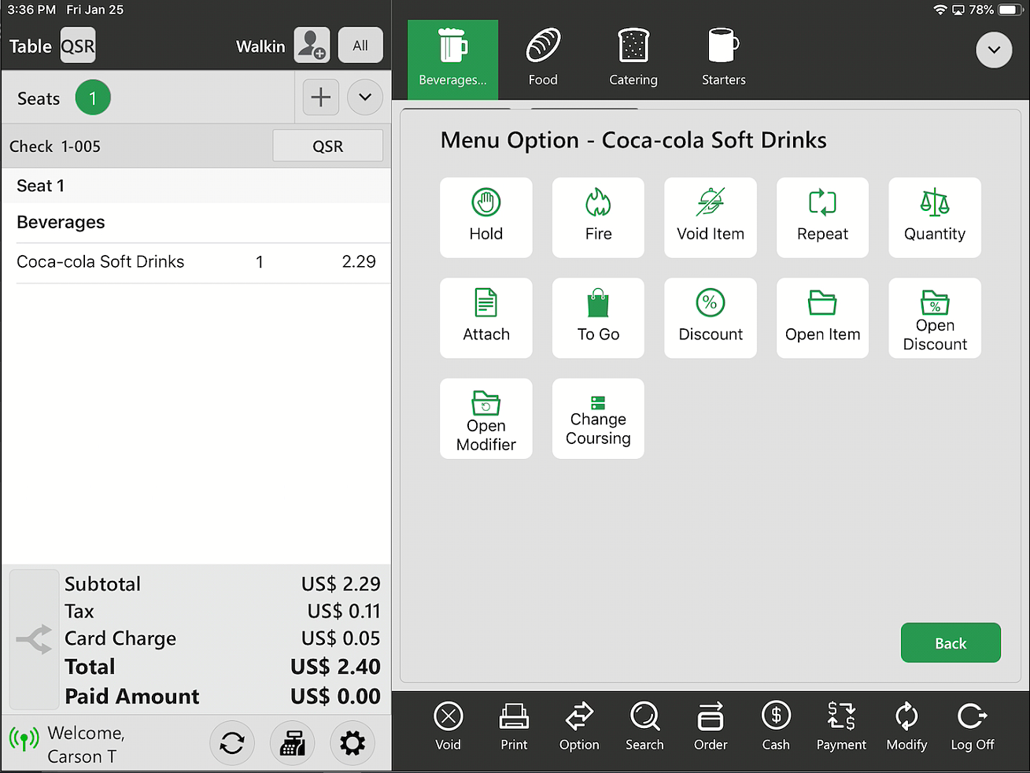Fire the Coca-cola item to kitchen
The image size is (1030, 773).
click(x=598, y=217)
